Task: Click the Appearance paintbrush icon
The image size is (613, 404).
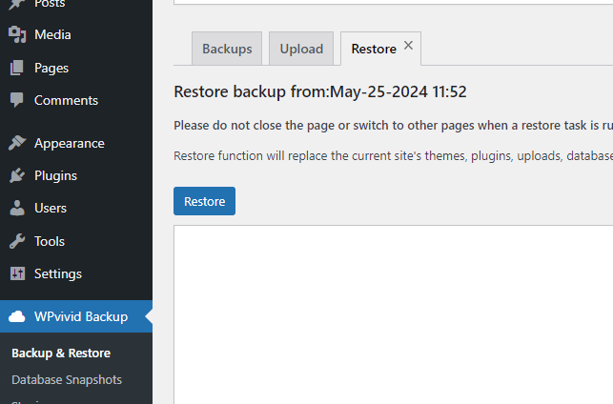Action: point(17,143)
